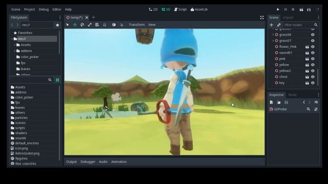Add a new node with plus icon

(271, 25)
